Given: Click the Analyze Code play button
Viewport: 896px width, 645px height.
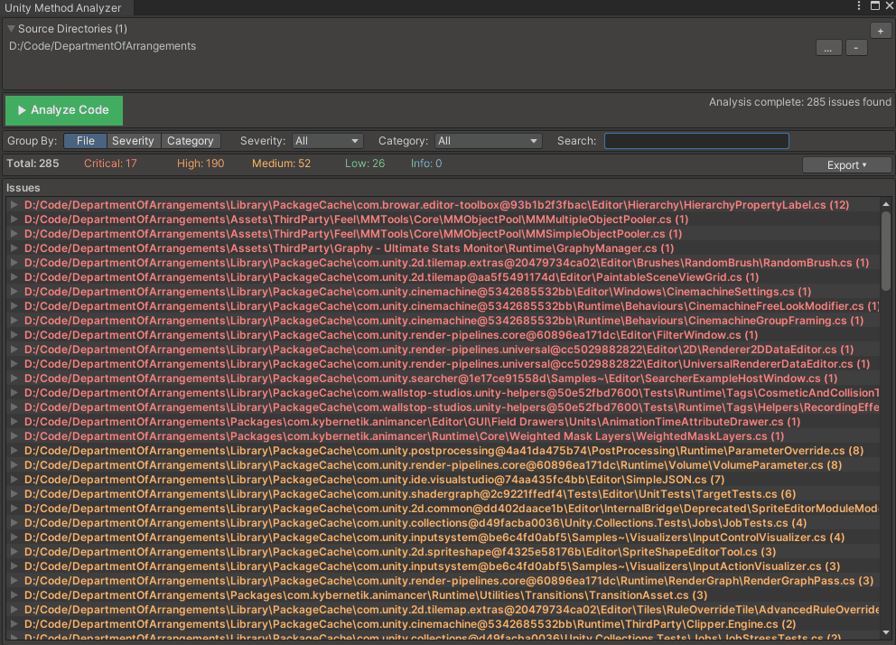Looking at the screenshot, I should [x=63, y=110].
